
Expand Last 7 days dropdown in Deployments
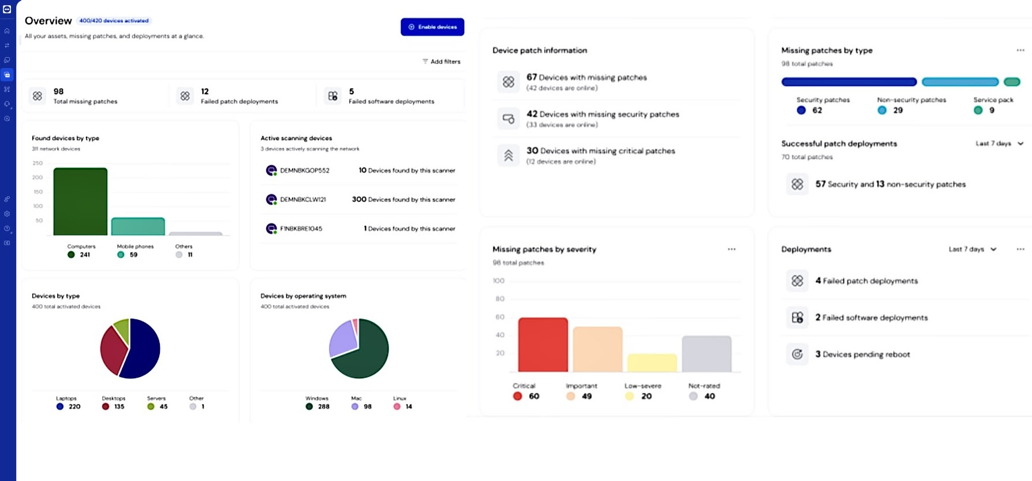[973, 249]
